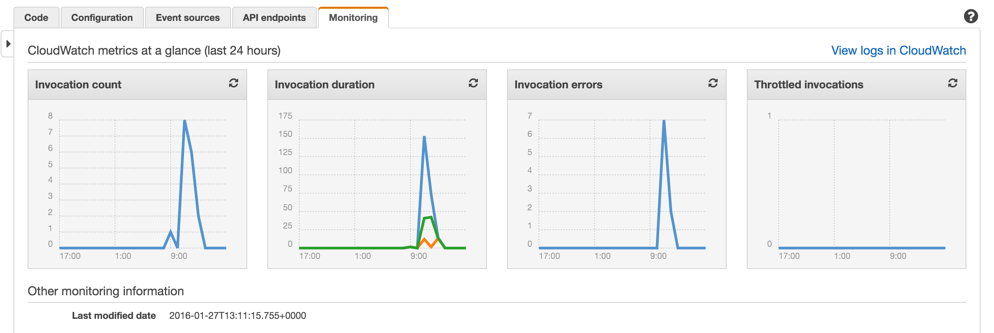
Task: Open the help question mark icon
Action: click(x=972, y=17)
